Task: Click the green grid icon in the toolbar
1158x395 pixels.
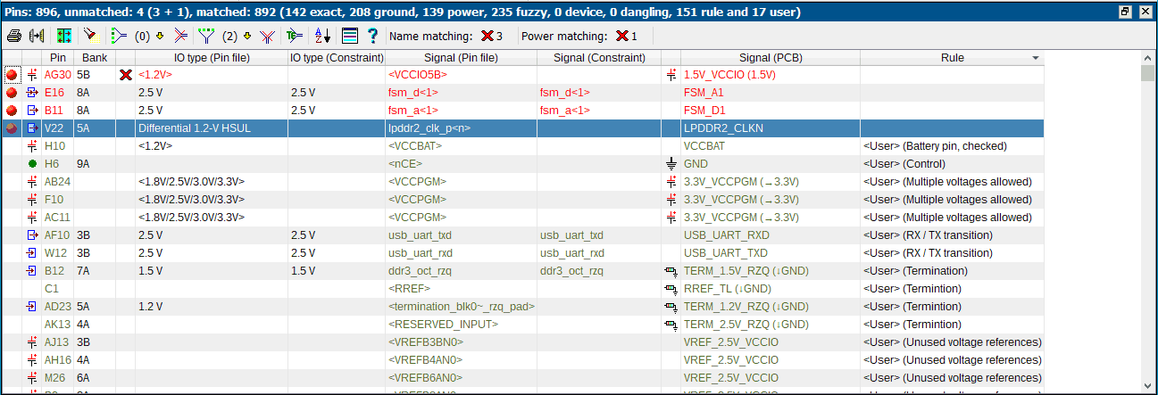Action: coord(64,36)
